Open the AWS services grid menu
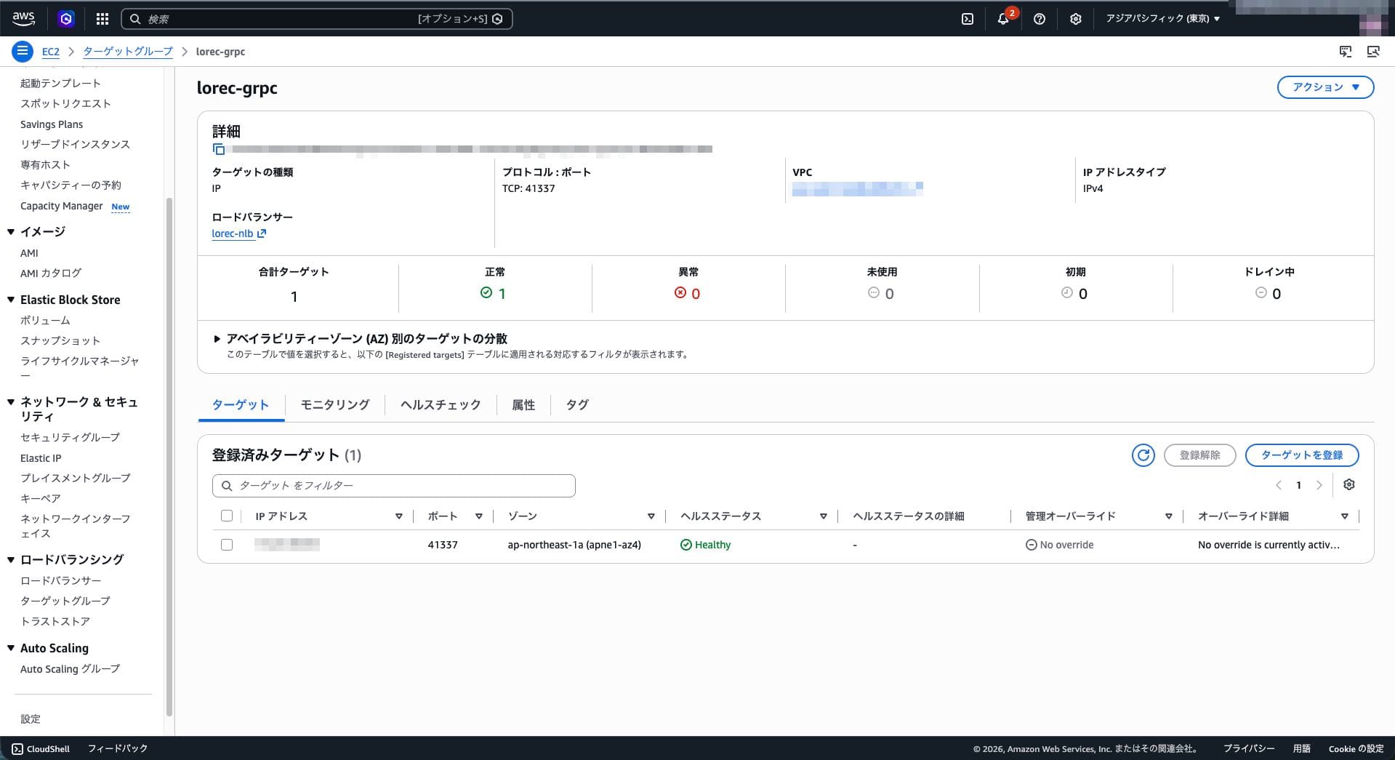Image resolution: width=1395 pixels, height=760 pixels. (102, 19)
